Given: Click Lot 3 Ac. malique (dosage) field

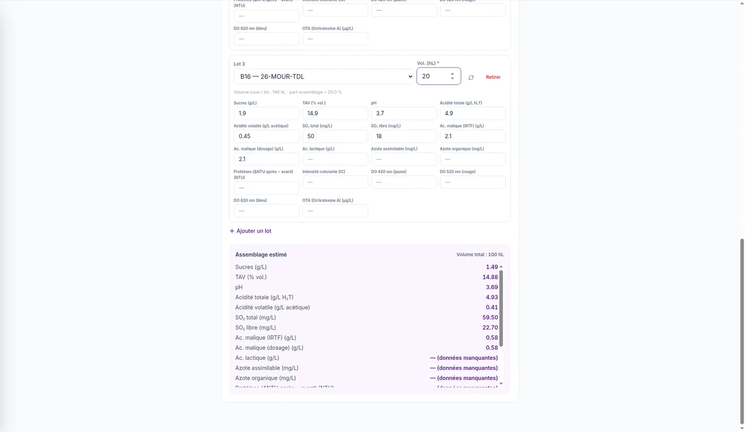Looking at the screenshot, I should click(266, 159).
